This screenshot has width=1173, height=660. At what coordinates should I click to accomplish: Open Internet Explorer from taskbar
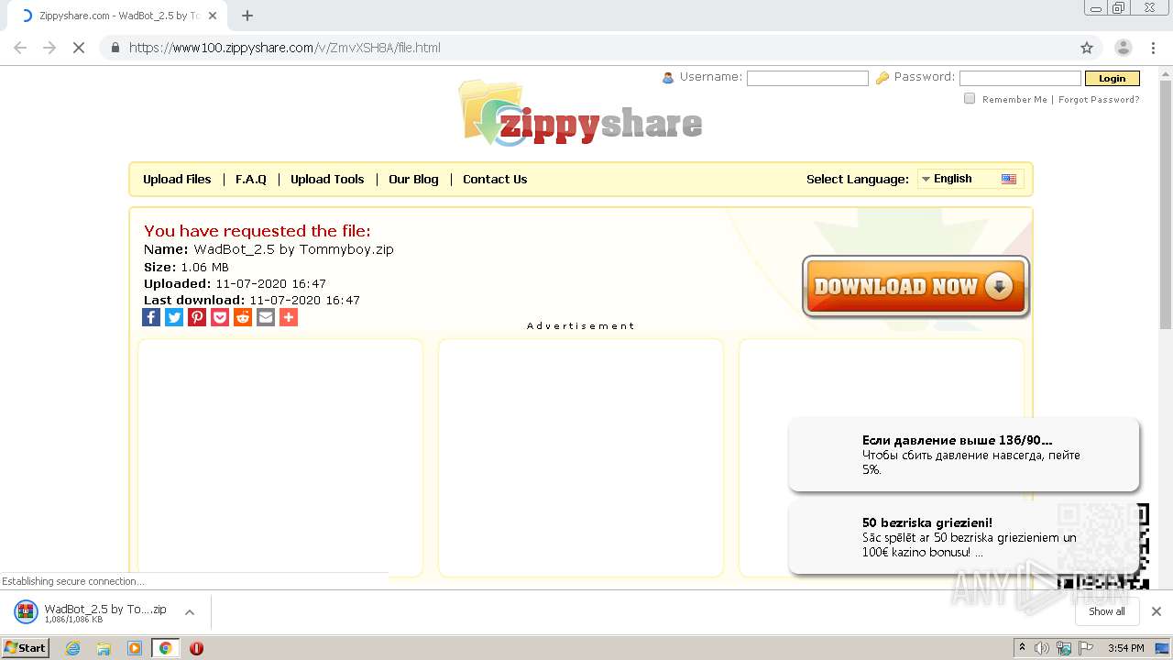[x=73, y=648]
